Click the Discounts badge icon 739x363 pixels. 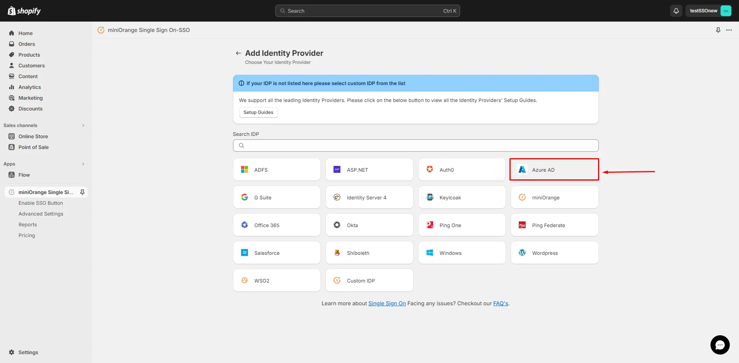(12, 109)
